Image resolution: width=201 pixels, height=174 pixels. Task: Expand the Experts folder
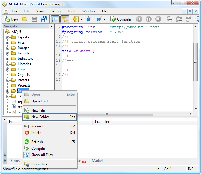tap(7, 37)
